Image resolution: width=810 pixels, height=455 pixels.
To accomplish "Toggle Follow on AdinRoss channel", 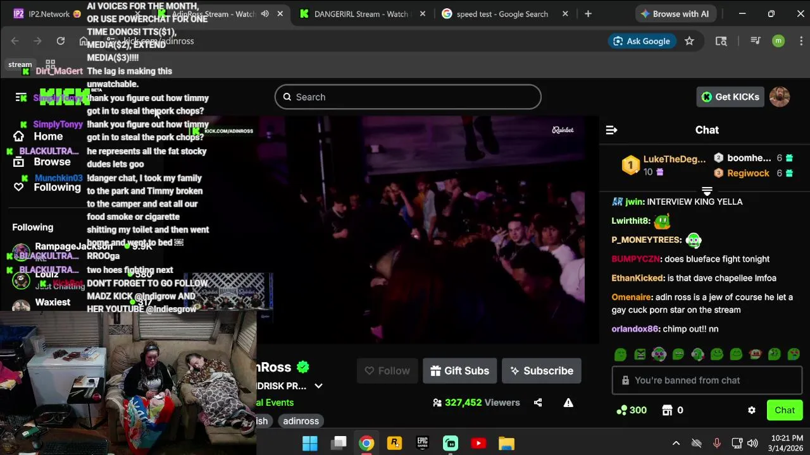I will point(387,371).
